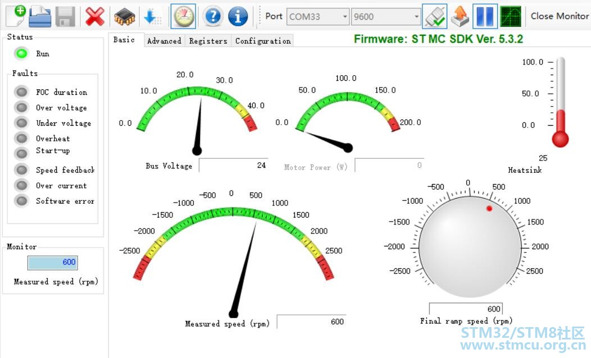Viewport: 591px width, 358px height.
Task: Click the new project icon
Action: [x=16, y=16]
